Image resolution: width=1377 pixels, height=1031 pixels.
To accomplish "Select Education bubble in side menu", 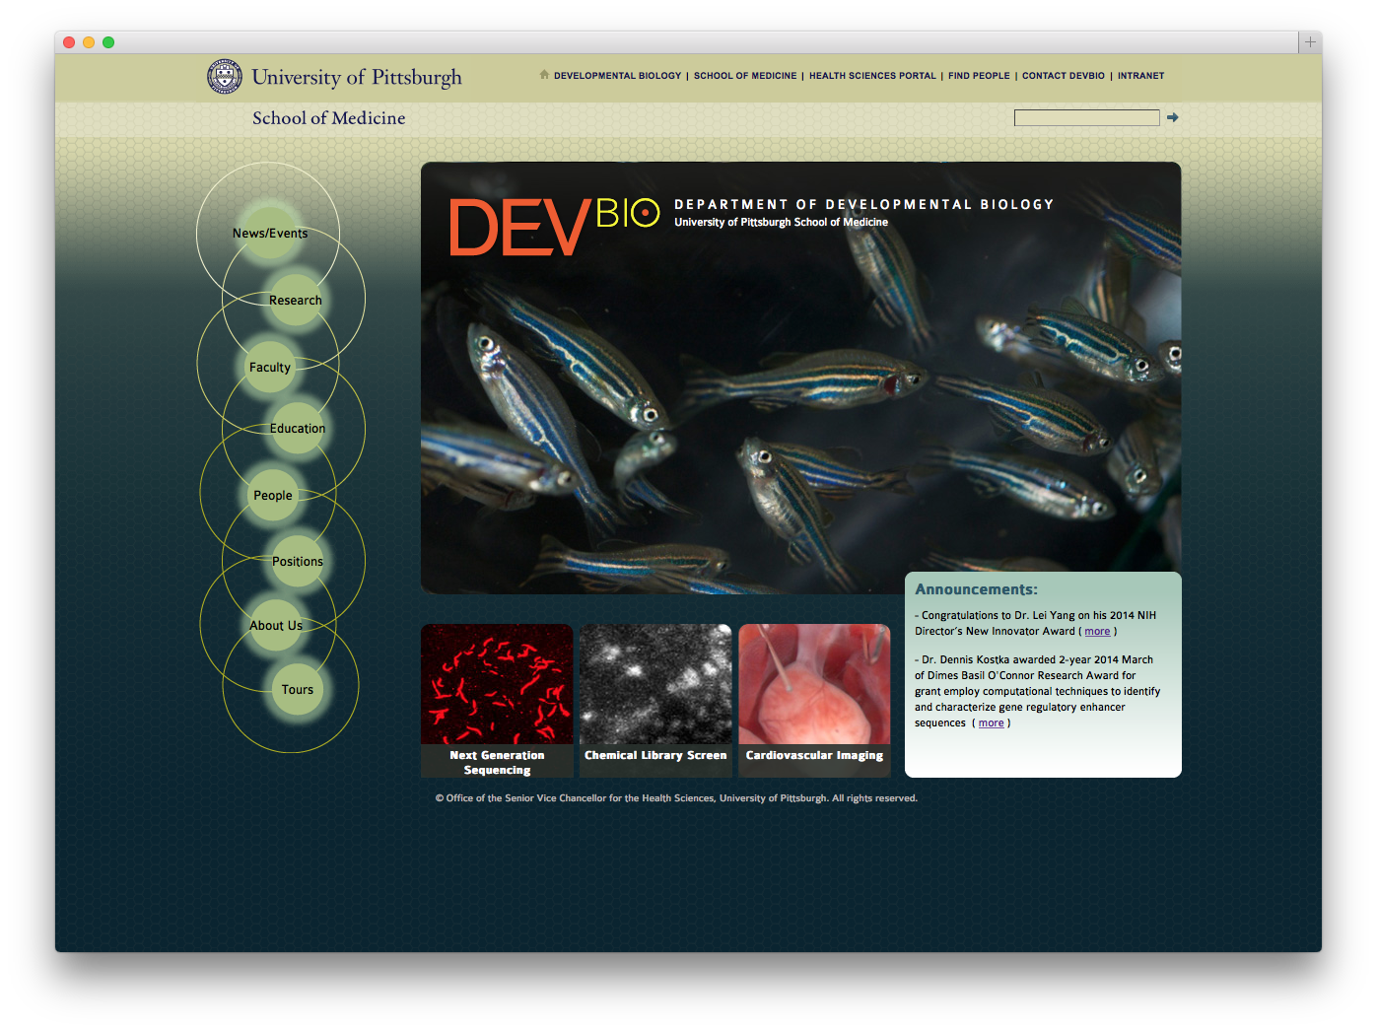I will click(x=298, y=429).
